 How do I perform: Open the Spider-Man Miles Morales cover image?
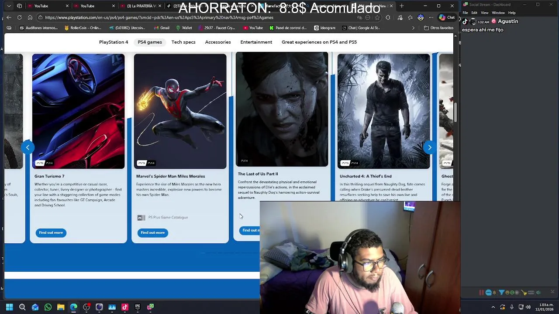(x=180, y=111)
